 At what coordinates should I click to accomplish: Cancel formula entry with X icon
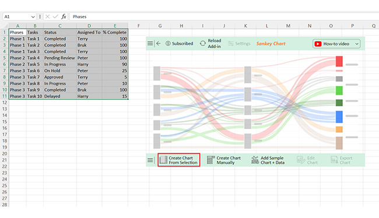pos(47,16)
